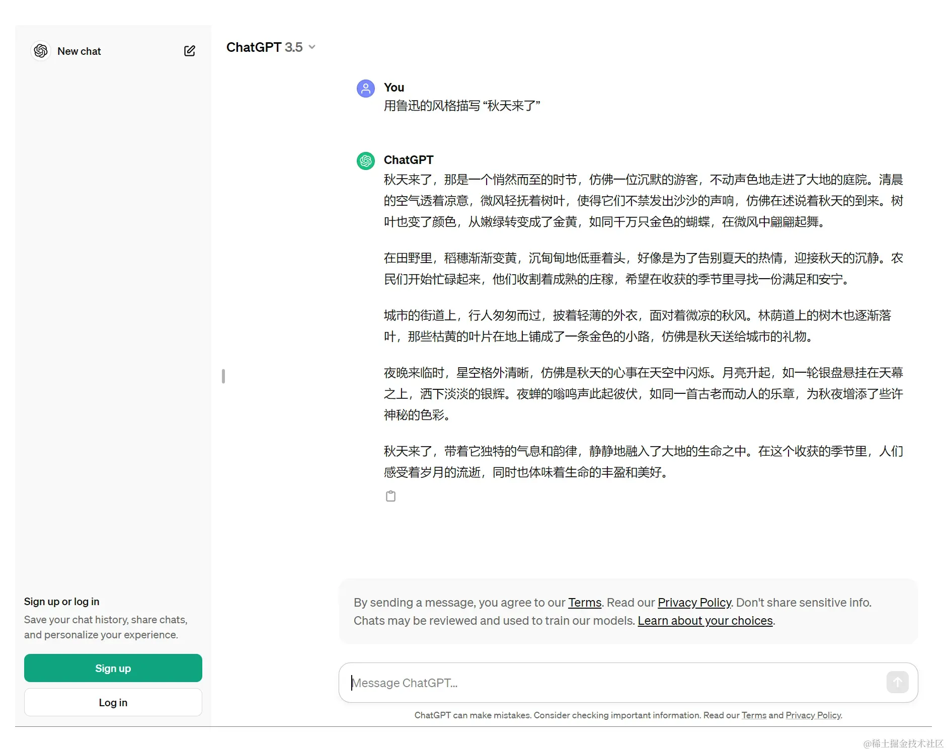
Task: Click the sidebar collapse handle
Action: click(x=223, y=376)
